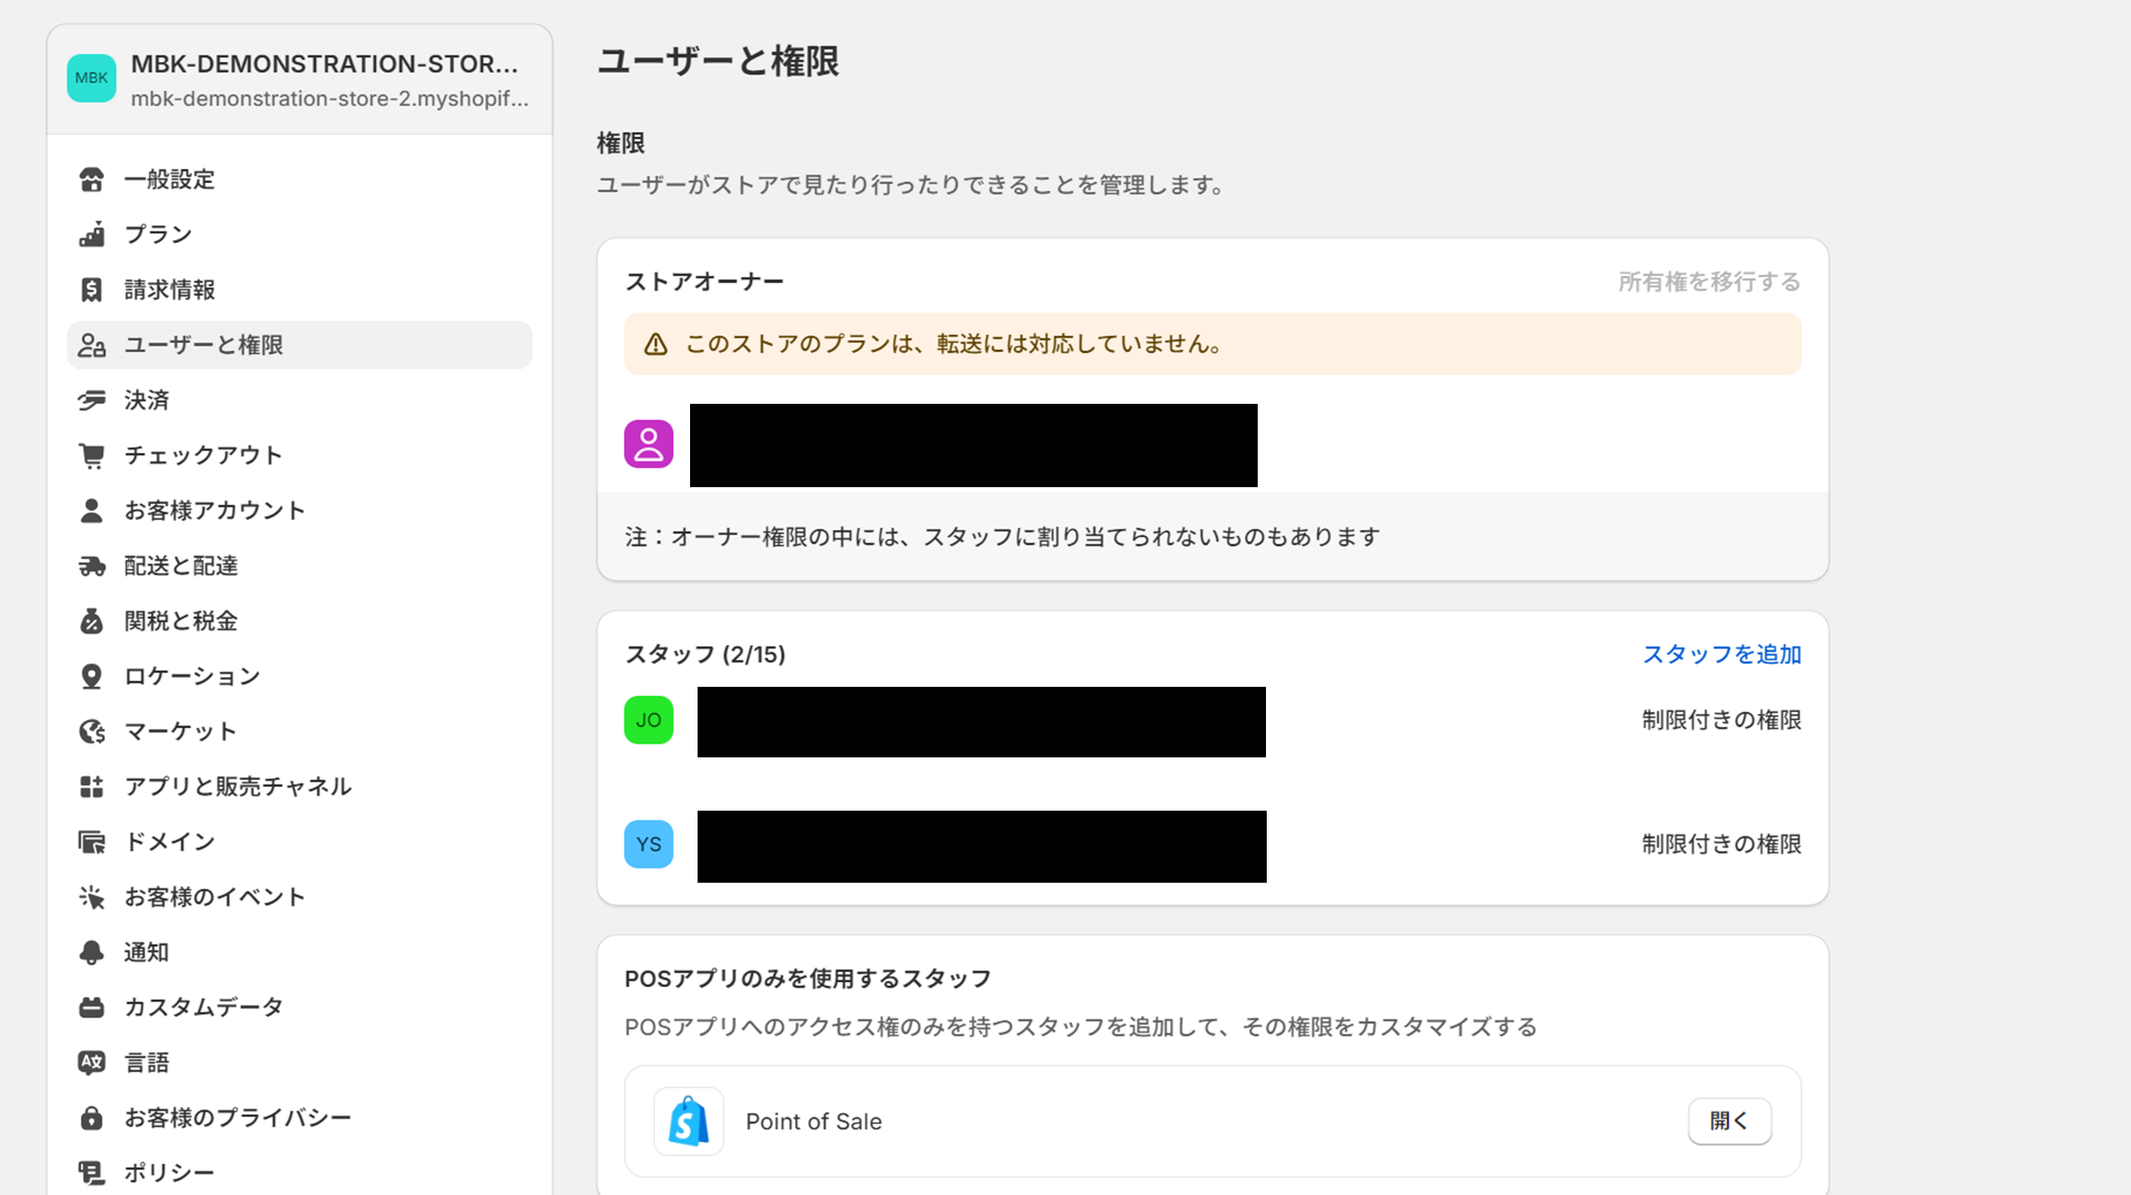This screenshot has width=2131, height=1195.
Task: Go to プラン in the sidebar
Action: pos(158,235)
